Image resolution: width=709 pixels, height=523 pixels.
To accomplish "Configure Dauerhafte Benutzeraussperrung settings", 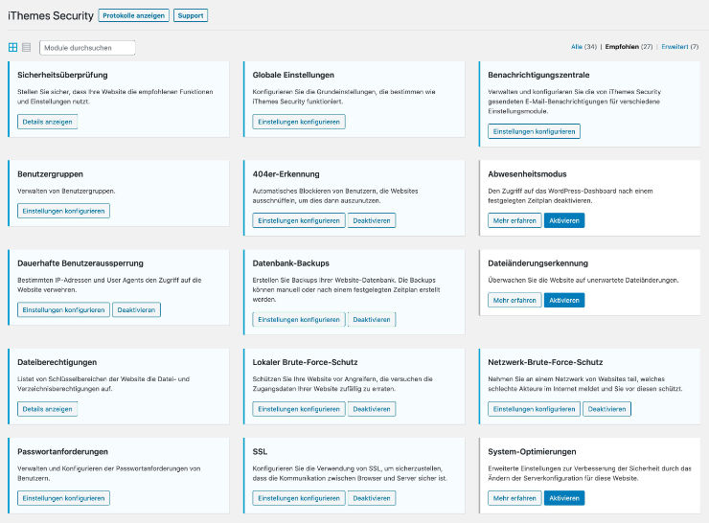I will (63, 309).
